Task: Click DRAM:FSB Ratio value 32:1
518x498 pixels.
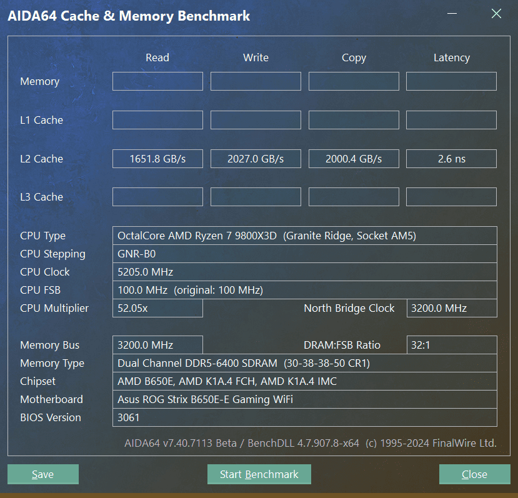Action: tap(452, 345)
